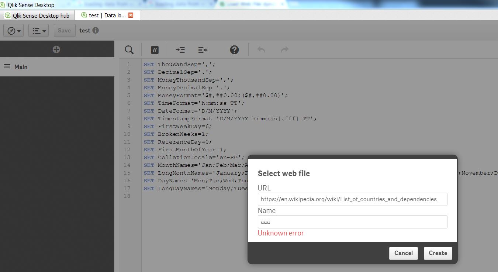Viewport: 498px width, 272px height.
Task: Click the Qlik icon on hub tab
Action: tap(8, 16)
